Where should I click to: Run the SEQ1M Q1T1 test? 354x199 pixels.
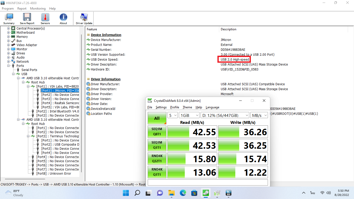pyautogui.click(x=157, y=145)
